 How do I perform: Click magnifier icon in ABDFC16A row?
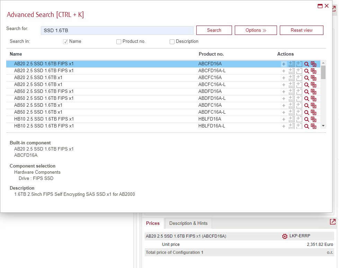[x=306, y=105]
